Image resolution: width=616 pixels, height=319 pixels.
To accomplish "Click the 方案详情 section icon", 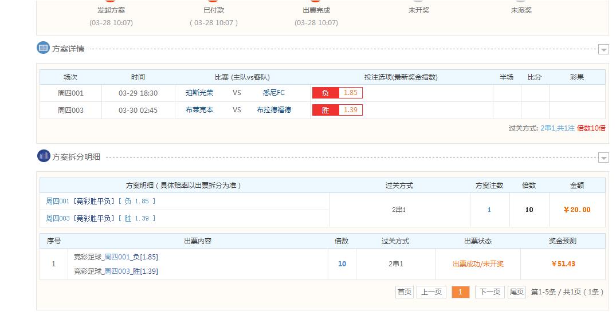I will coord(43,48).
